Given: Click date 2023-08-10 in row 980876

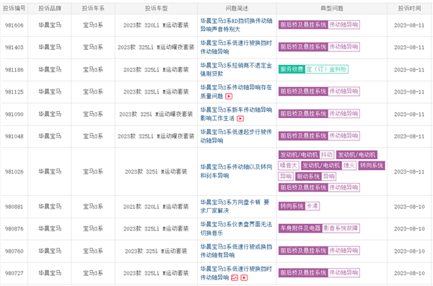Looking at the screenshot, I should click(x=409, y=228).
